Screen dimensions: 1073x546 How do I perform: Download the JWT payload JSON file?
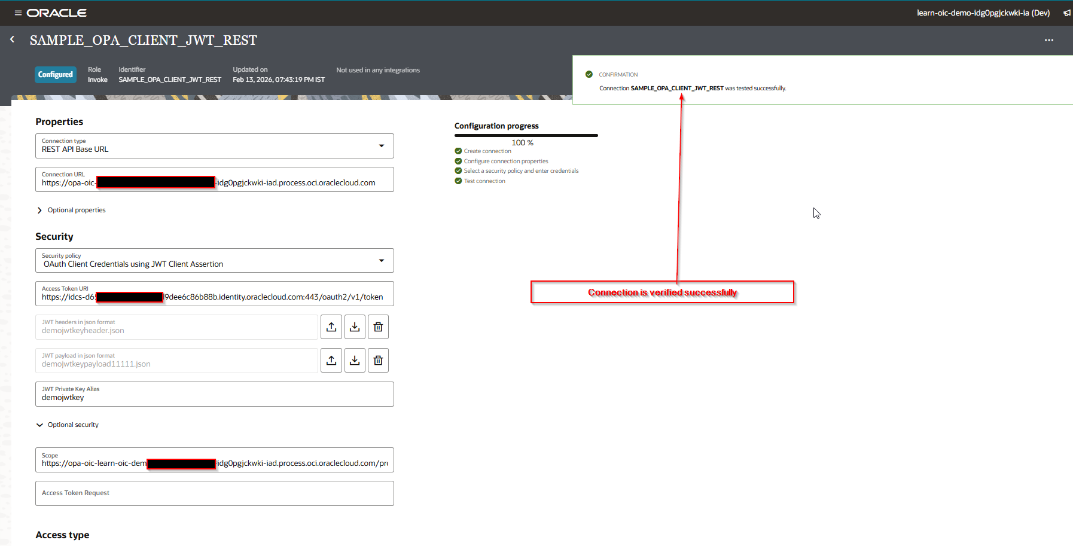click(x=355, y=361)
